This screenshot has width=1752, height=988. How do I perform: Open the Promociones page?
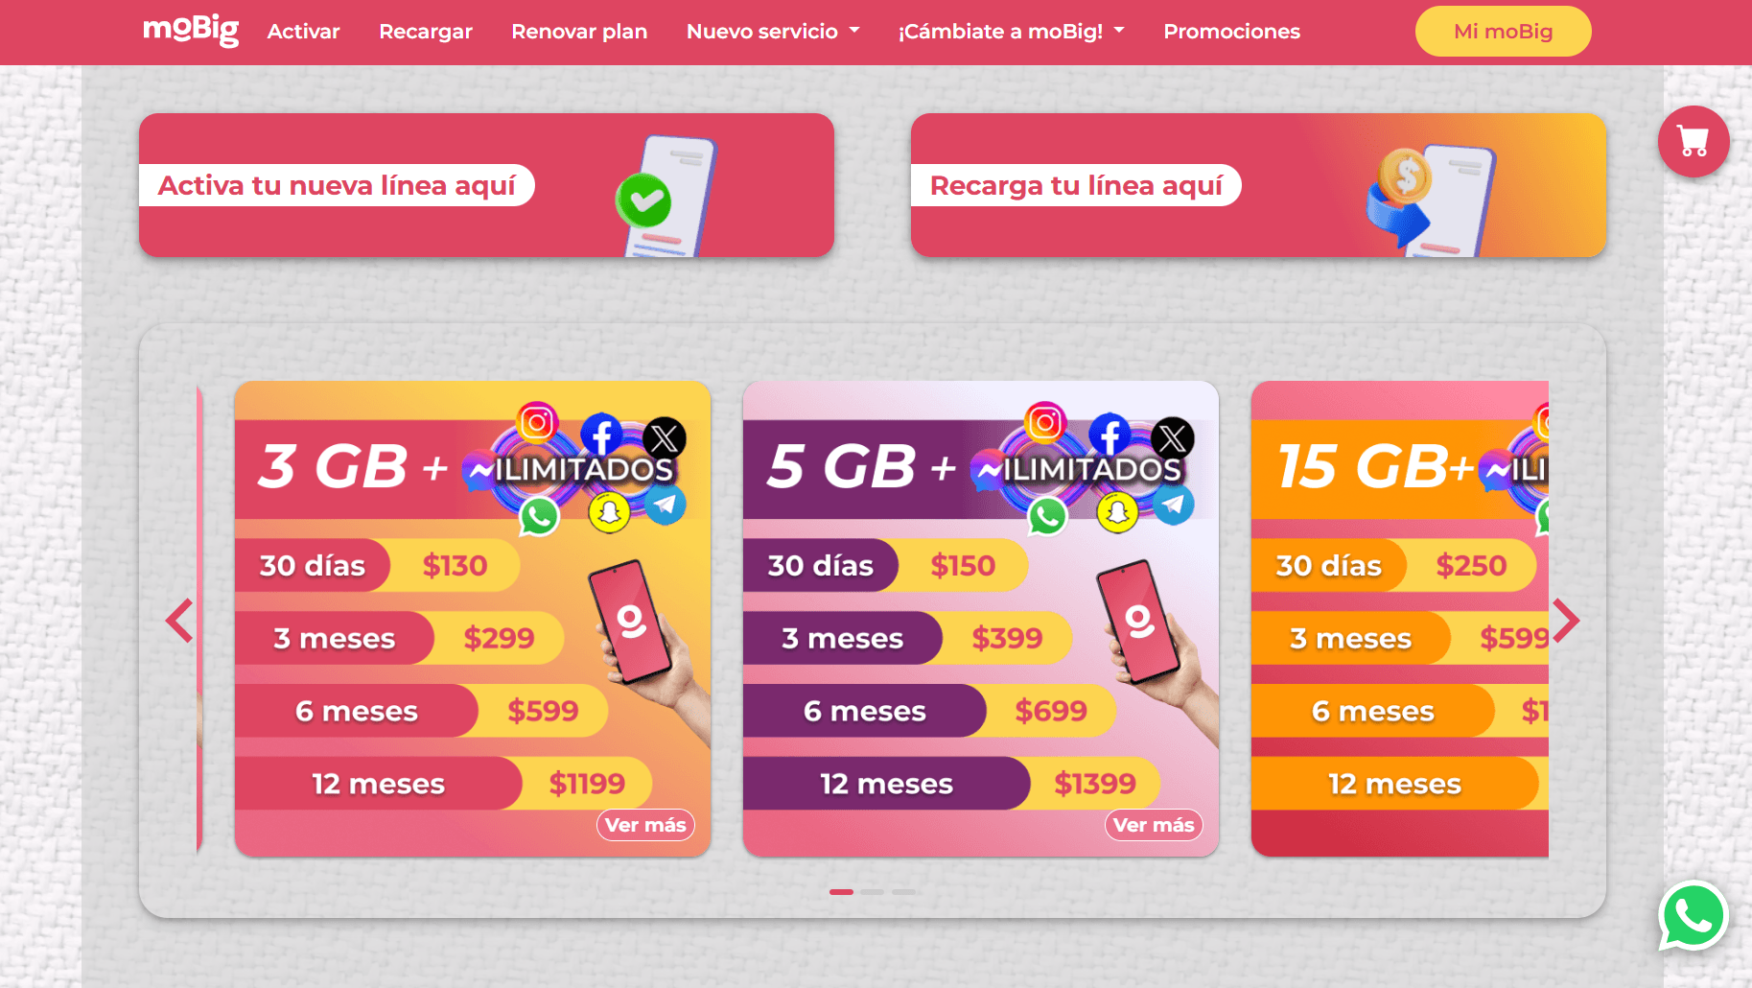pos(1231,32)
